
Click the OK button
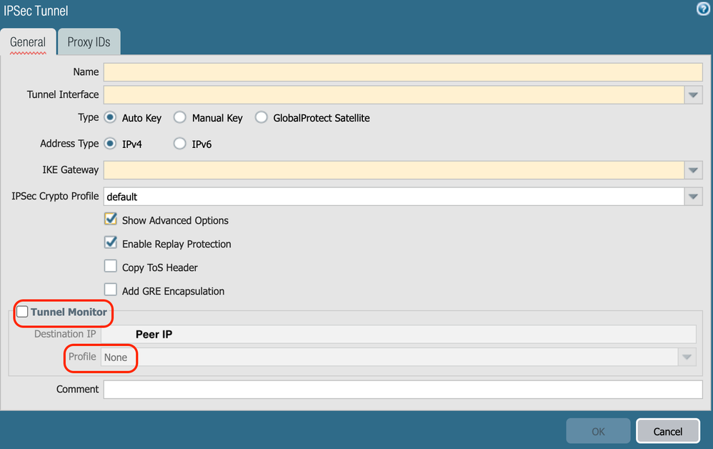[x=598, y=431]
